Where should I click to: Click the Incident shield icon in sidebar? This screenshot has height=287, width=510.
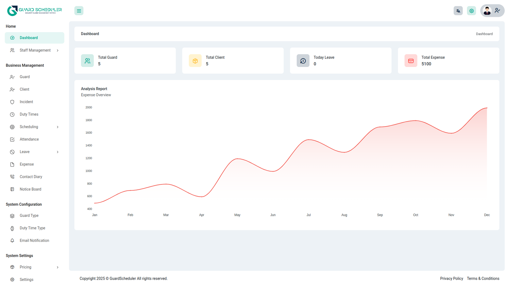pos(12,102)
